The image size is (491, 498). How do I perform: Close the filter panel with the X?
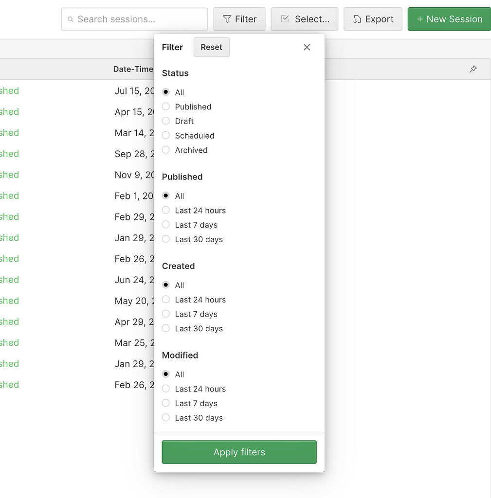point(307,47)
